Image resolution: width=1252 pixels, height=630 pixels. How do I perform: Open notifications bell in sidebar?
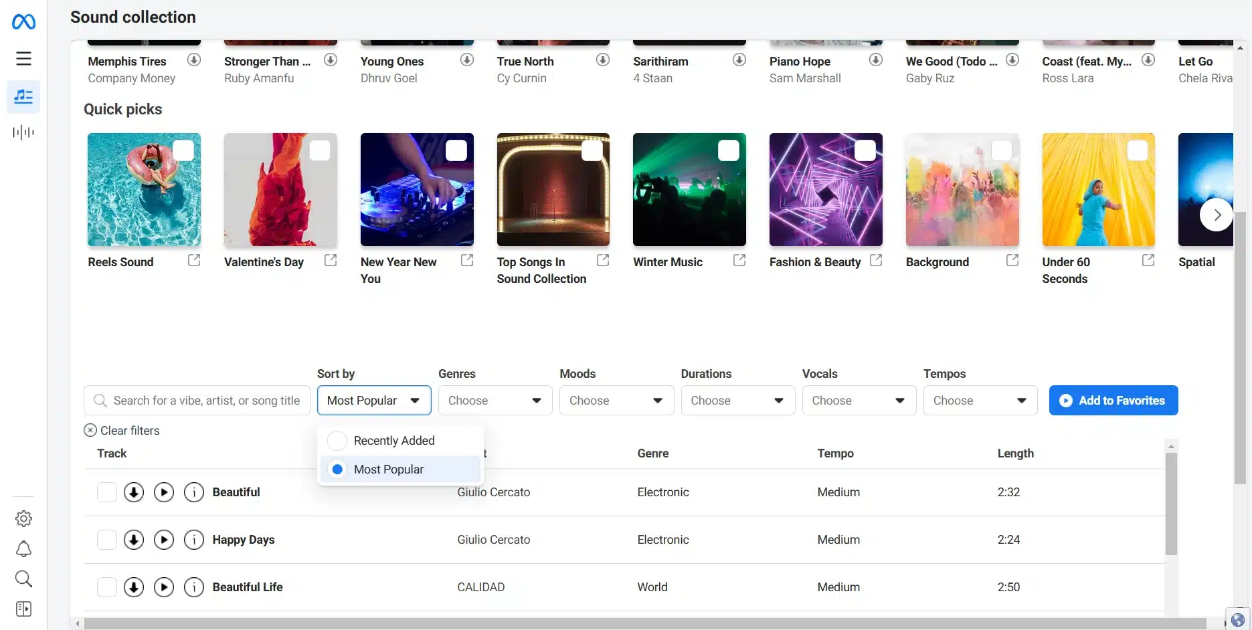23,549
